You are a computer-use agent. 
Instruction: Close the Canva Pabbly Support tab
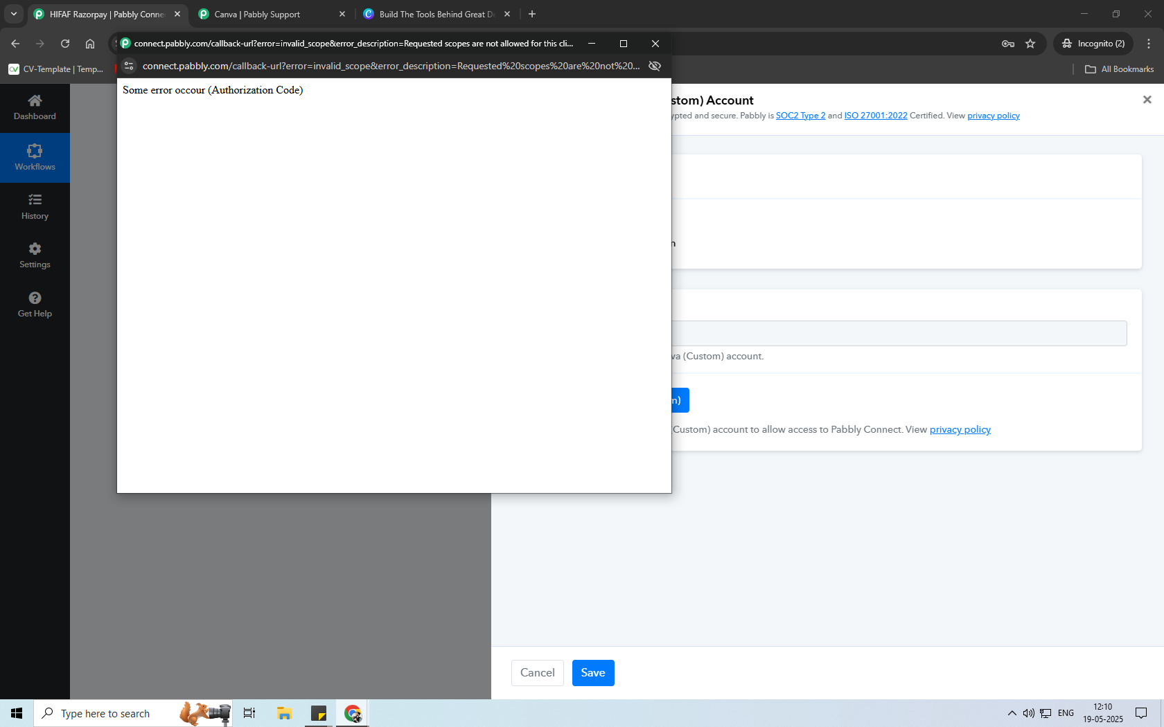pyautogui.click(x=342, y=14)
